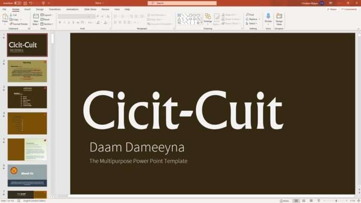
Task: Expand the Section dropdown
Action: (x=47, y=24)
